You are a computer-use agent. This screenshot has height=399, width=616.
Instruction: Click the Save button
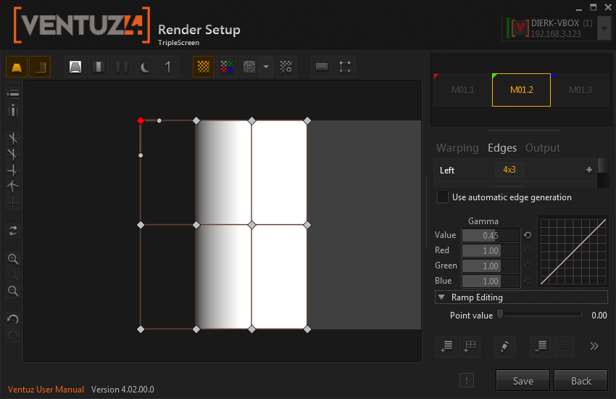pos(523,381)
